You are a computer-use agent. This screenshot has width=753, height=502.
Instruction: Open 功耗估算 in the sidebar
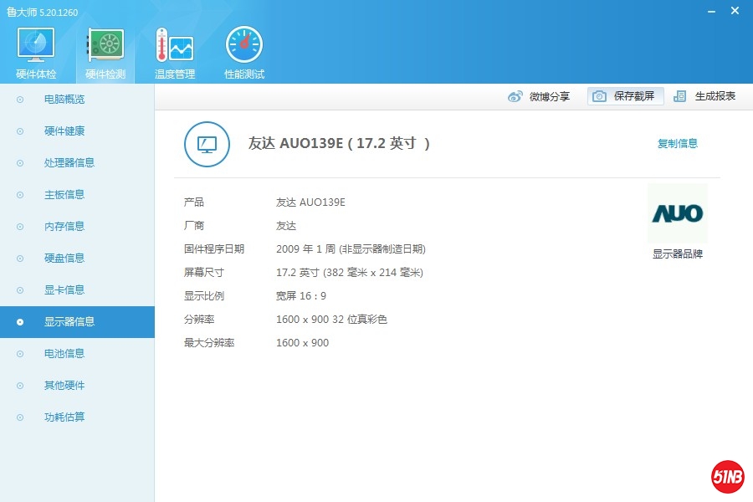[x=64, y=417]
